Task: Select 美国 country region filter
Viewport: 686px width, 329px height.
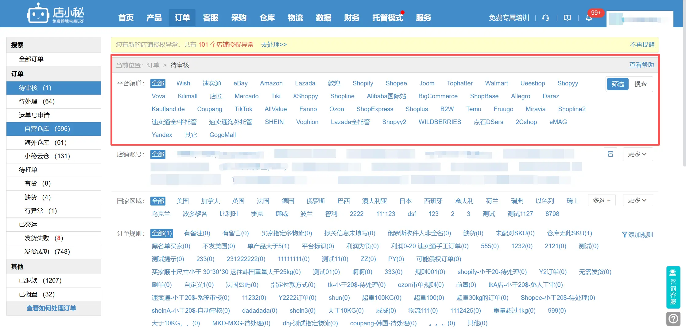Action: point(183,201)
